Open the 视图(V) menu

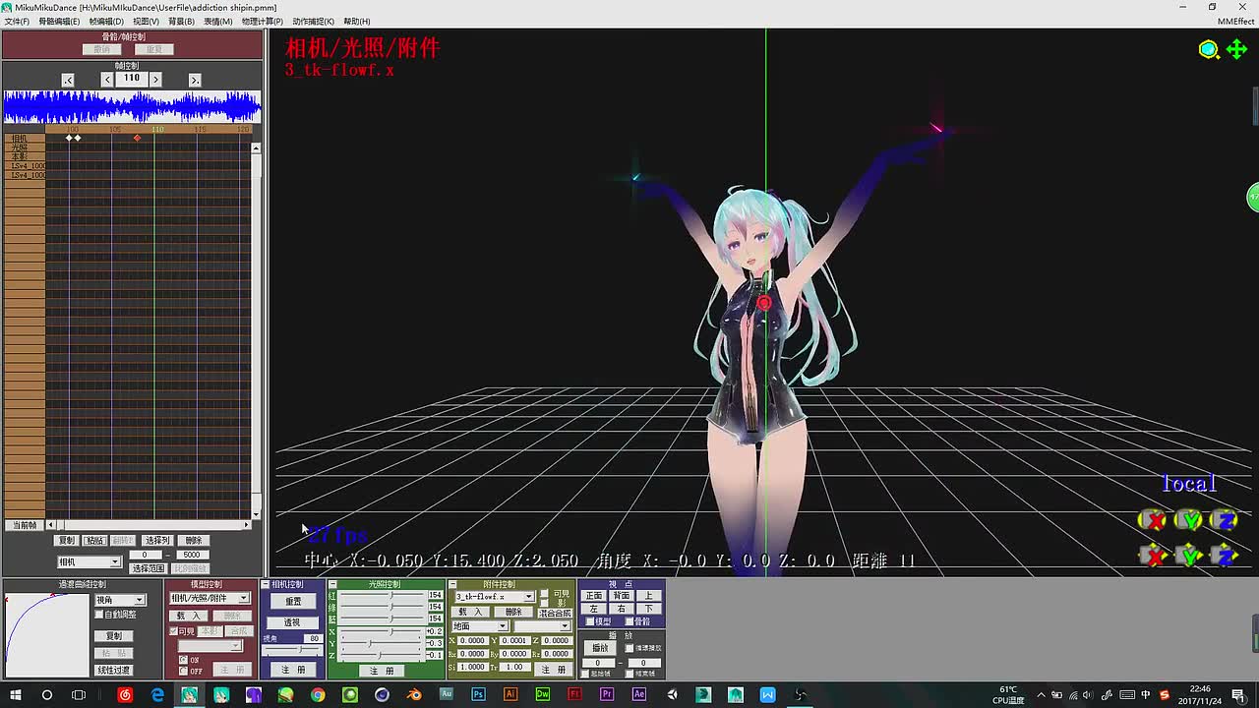(x=146, y=21)
